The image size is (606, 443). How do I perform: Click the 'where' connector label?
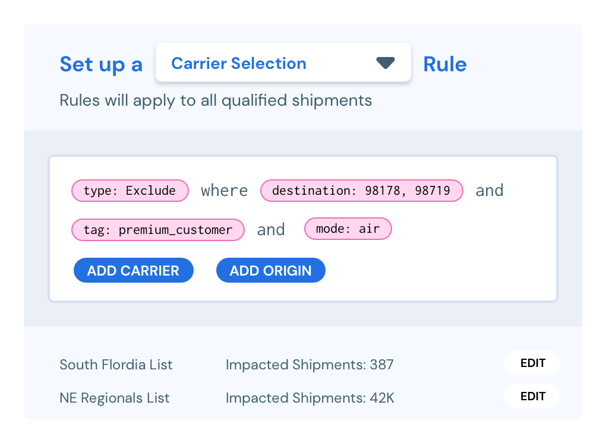coord(224,191)
